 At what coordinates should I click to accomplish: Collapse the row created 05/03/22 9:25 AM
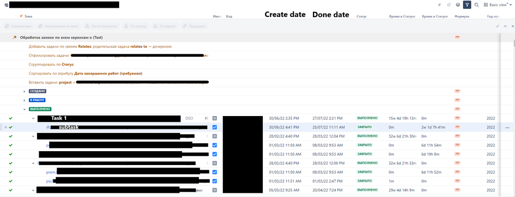click(33, 190)
